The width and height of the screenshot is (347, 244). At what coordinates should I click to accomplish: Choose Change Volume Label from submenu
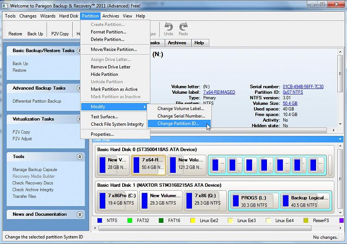tap(179, 109)
